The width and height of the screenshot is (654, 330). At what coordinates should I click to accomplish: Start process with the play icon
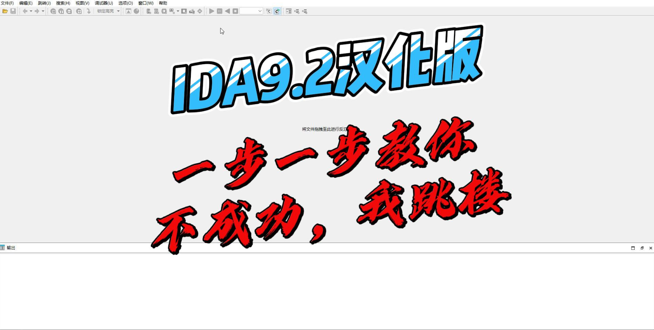(x=212, y=11)
